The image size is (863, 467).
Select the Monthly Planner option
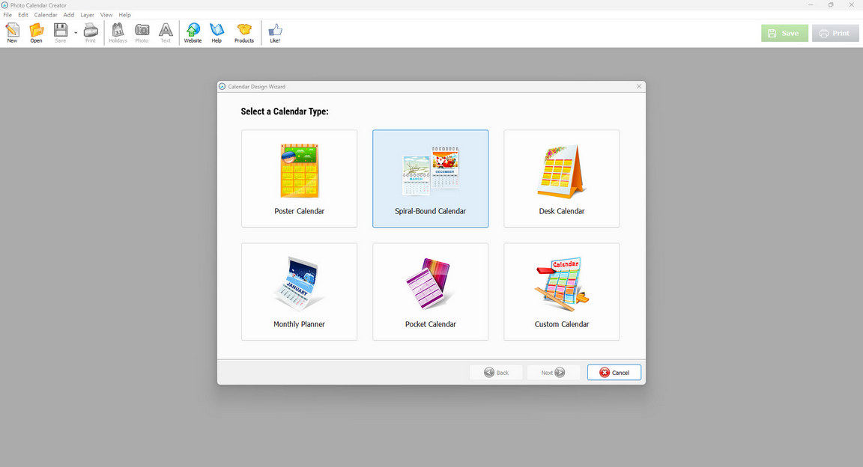point(300,292)
